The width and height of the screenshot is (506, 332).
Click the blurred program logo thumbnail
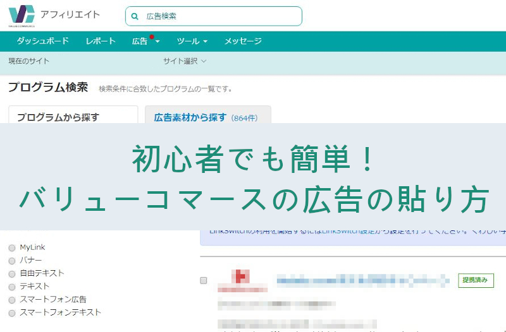(242, 280)
